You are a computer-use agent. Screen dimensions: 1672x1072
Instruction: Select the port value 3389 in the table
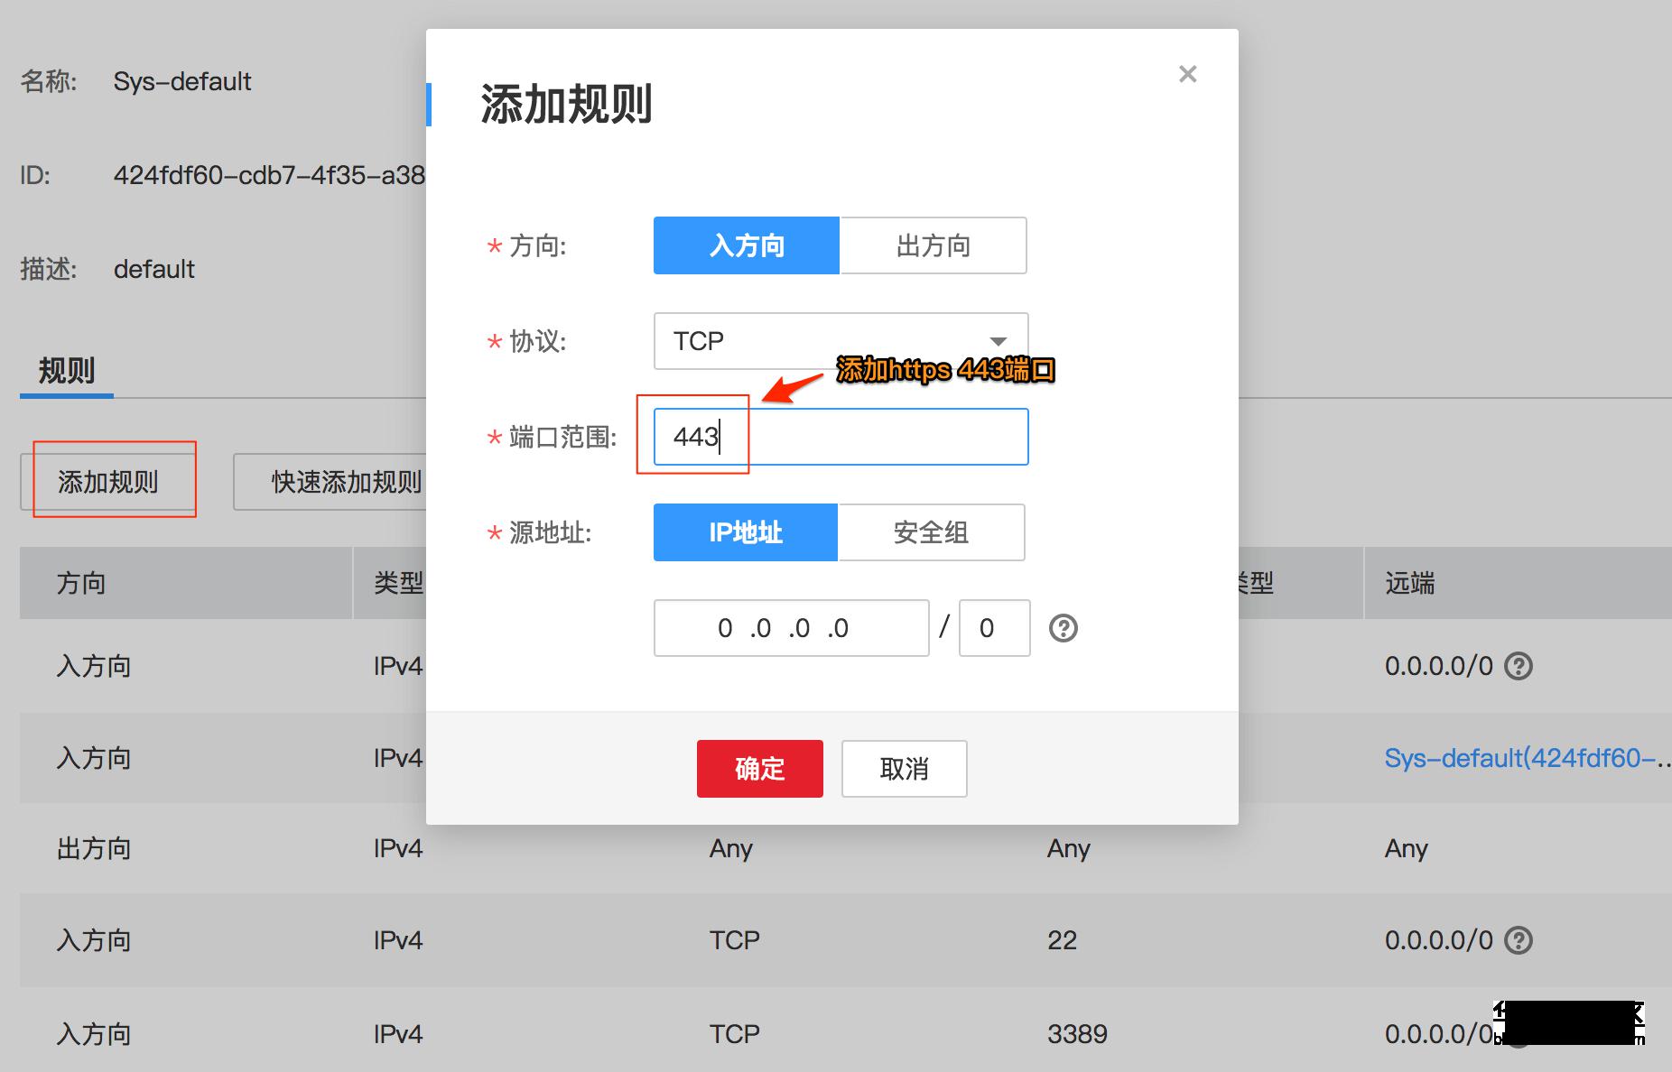(1077, 1034)
